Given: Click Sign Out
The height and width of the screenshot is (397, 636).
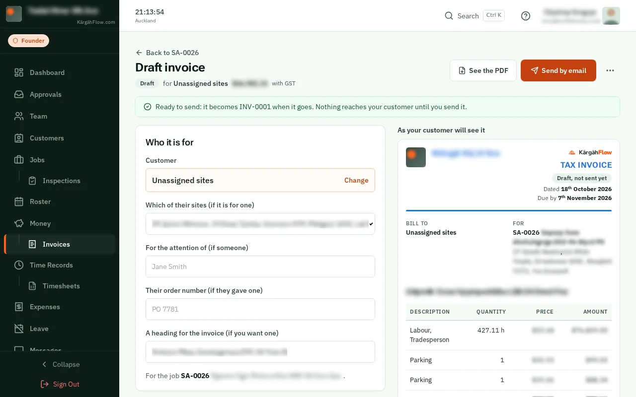Looking at the screenshot, I should coord(60,384).
